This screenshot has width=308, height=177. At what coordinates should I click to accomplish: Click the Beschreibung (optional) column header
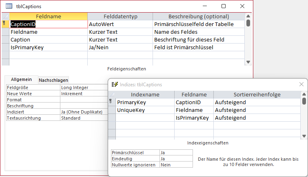(199, 16)
